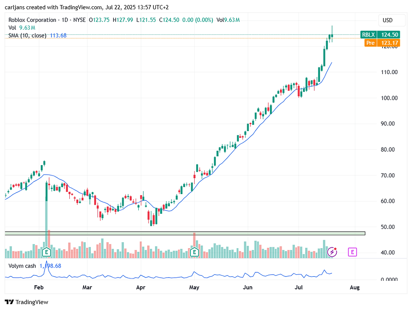
Task: Click the purple lightning event icon
Action: 332,252
